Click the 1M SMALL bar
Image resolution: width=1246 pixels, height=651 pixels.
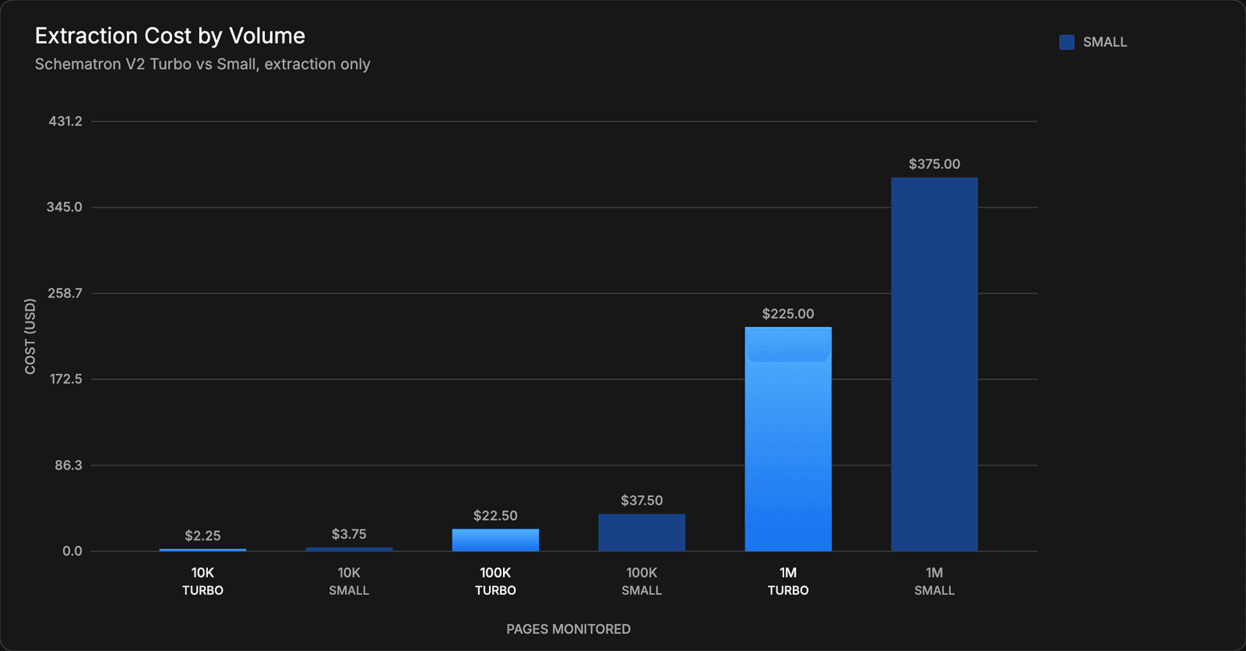[935, 364]
